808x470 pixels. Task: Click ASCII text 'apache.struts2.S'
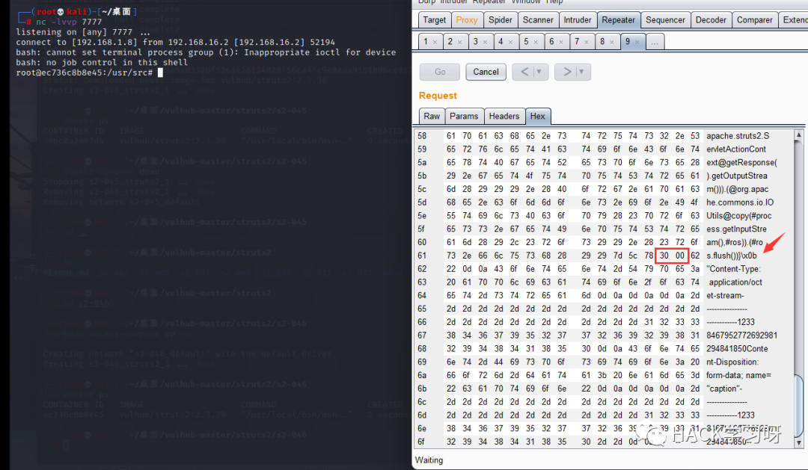click(738, 136)
